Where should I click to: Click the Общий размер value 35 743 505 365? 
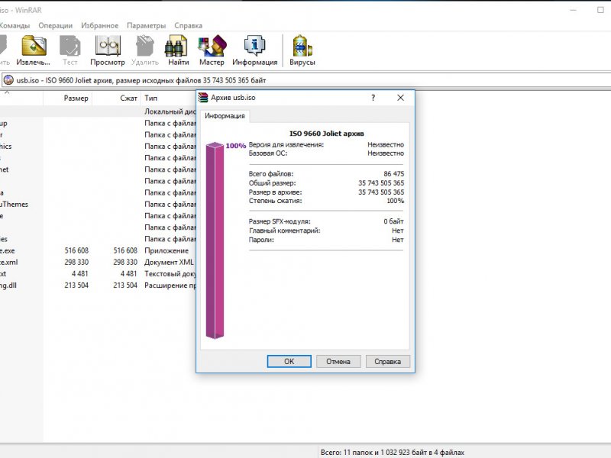pyautogui.click(x=381, y=183)
